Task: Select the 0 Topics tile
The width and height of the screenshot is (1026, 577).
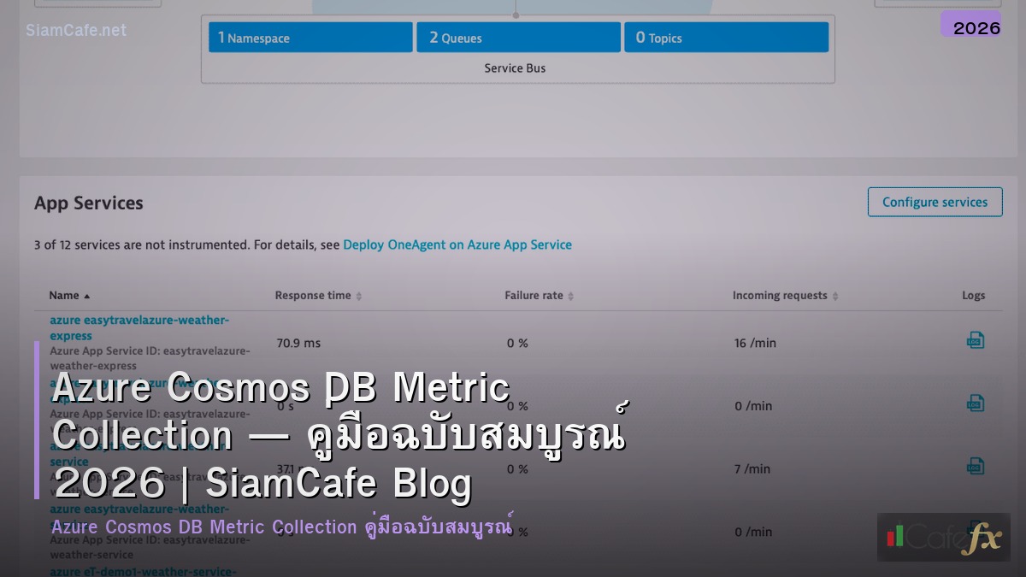Action: [726, 37]
